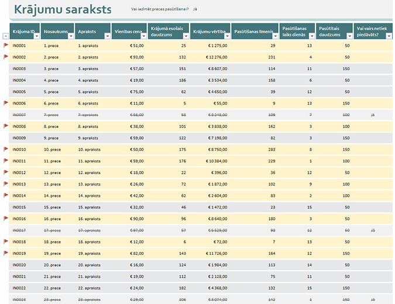Screen dimensions: 395x304
Task: Expand the Nosaukums column filter arrow
Action: point(71,36)
